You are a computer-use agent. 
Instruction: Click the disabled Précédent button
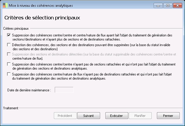pyautogui.click(x=65, y=116)
